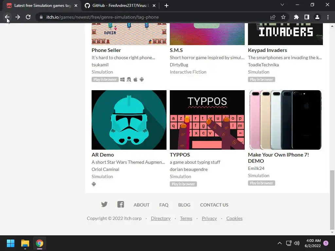Close the GitHub tab
The image size is (335, 251).
154,6
